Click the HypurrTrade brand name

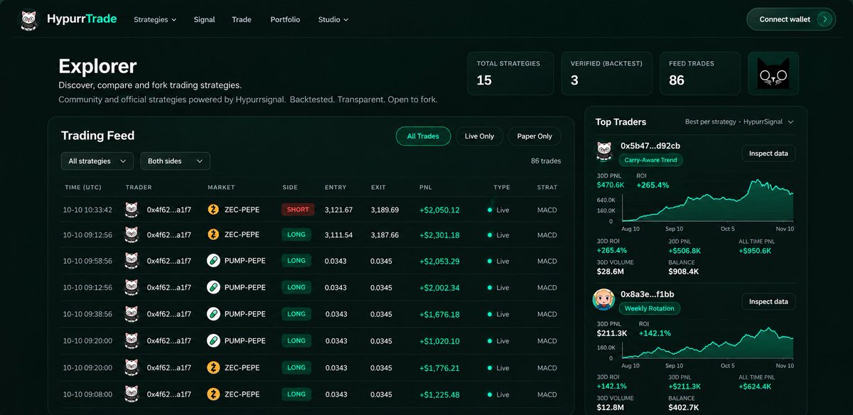82,19
